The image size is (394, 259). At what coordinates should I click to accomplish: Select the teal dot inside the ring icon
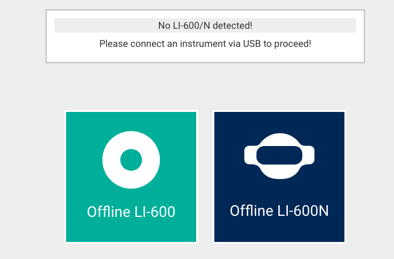131,160
